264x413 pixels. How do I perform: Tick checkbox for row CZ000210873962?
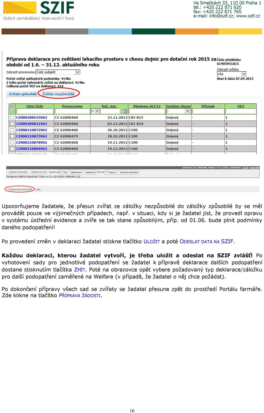(12, 136)
